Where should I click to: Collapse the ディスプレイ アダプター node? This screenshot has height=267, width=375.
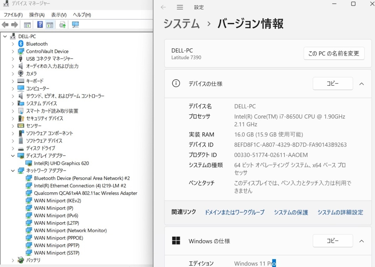[x=13, y=156]
